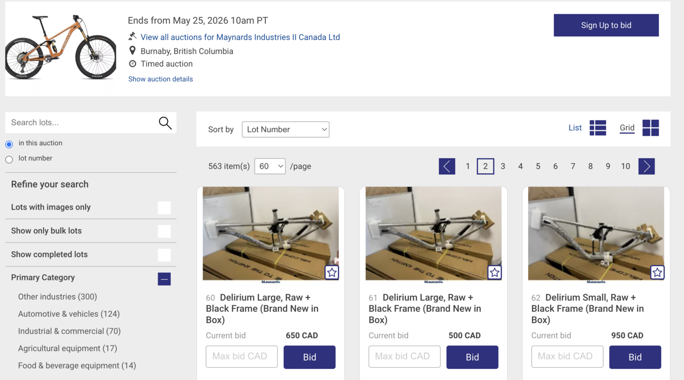Filter by Automotive & vehicles (124)
Screen dimensions: 684x380
click(x=69, y=314)
